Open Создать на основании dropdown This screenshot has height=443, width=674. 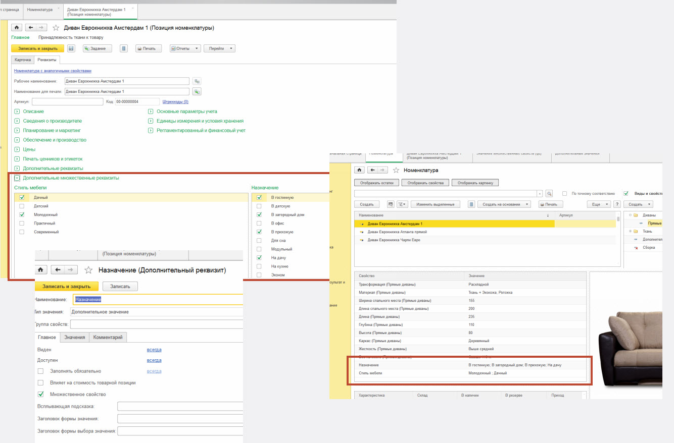(504, 204)
